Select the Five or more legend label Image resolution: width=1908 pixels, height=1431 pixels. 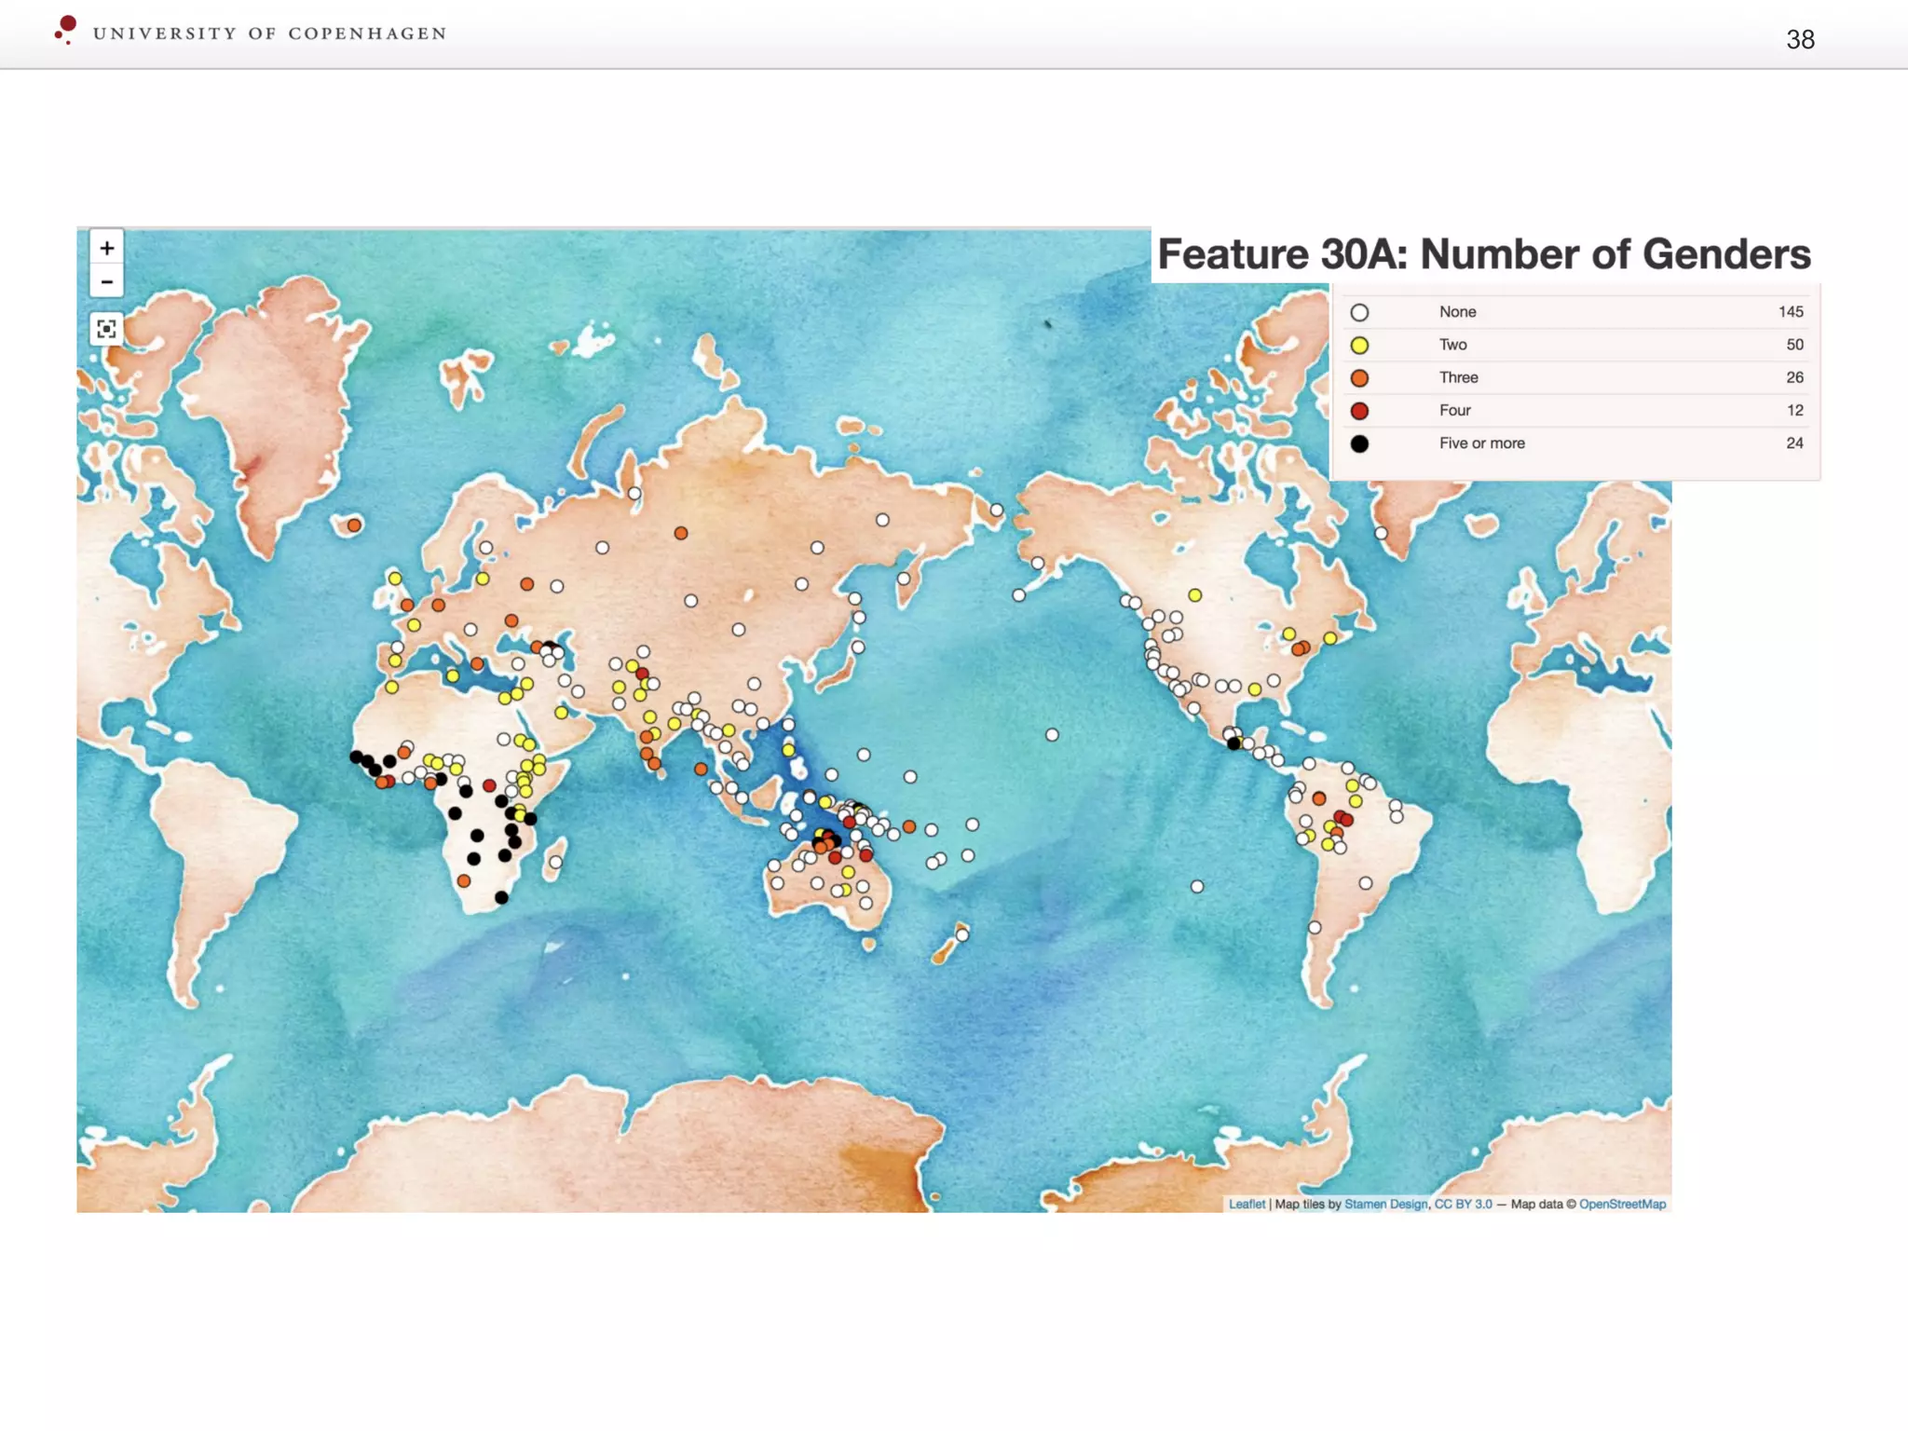coord(1481,443)
